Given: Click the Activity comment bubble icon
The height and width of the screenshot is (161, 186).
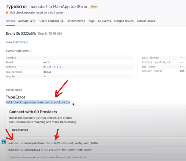Looking at the screenshot, I should pos(34,21).
